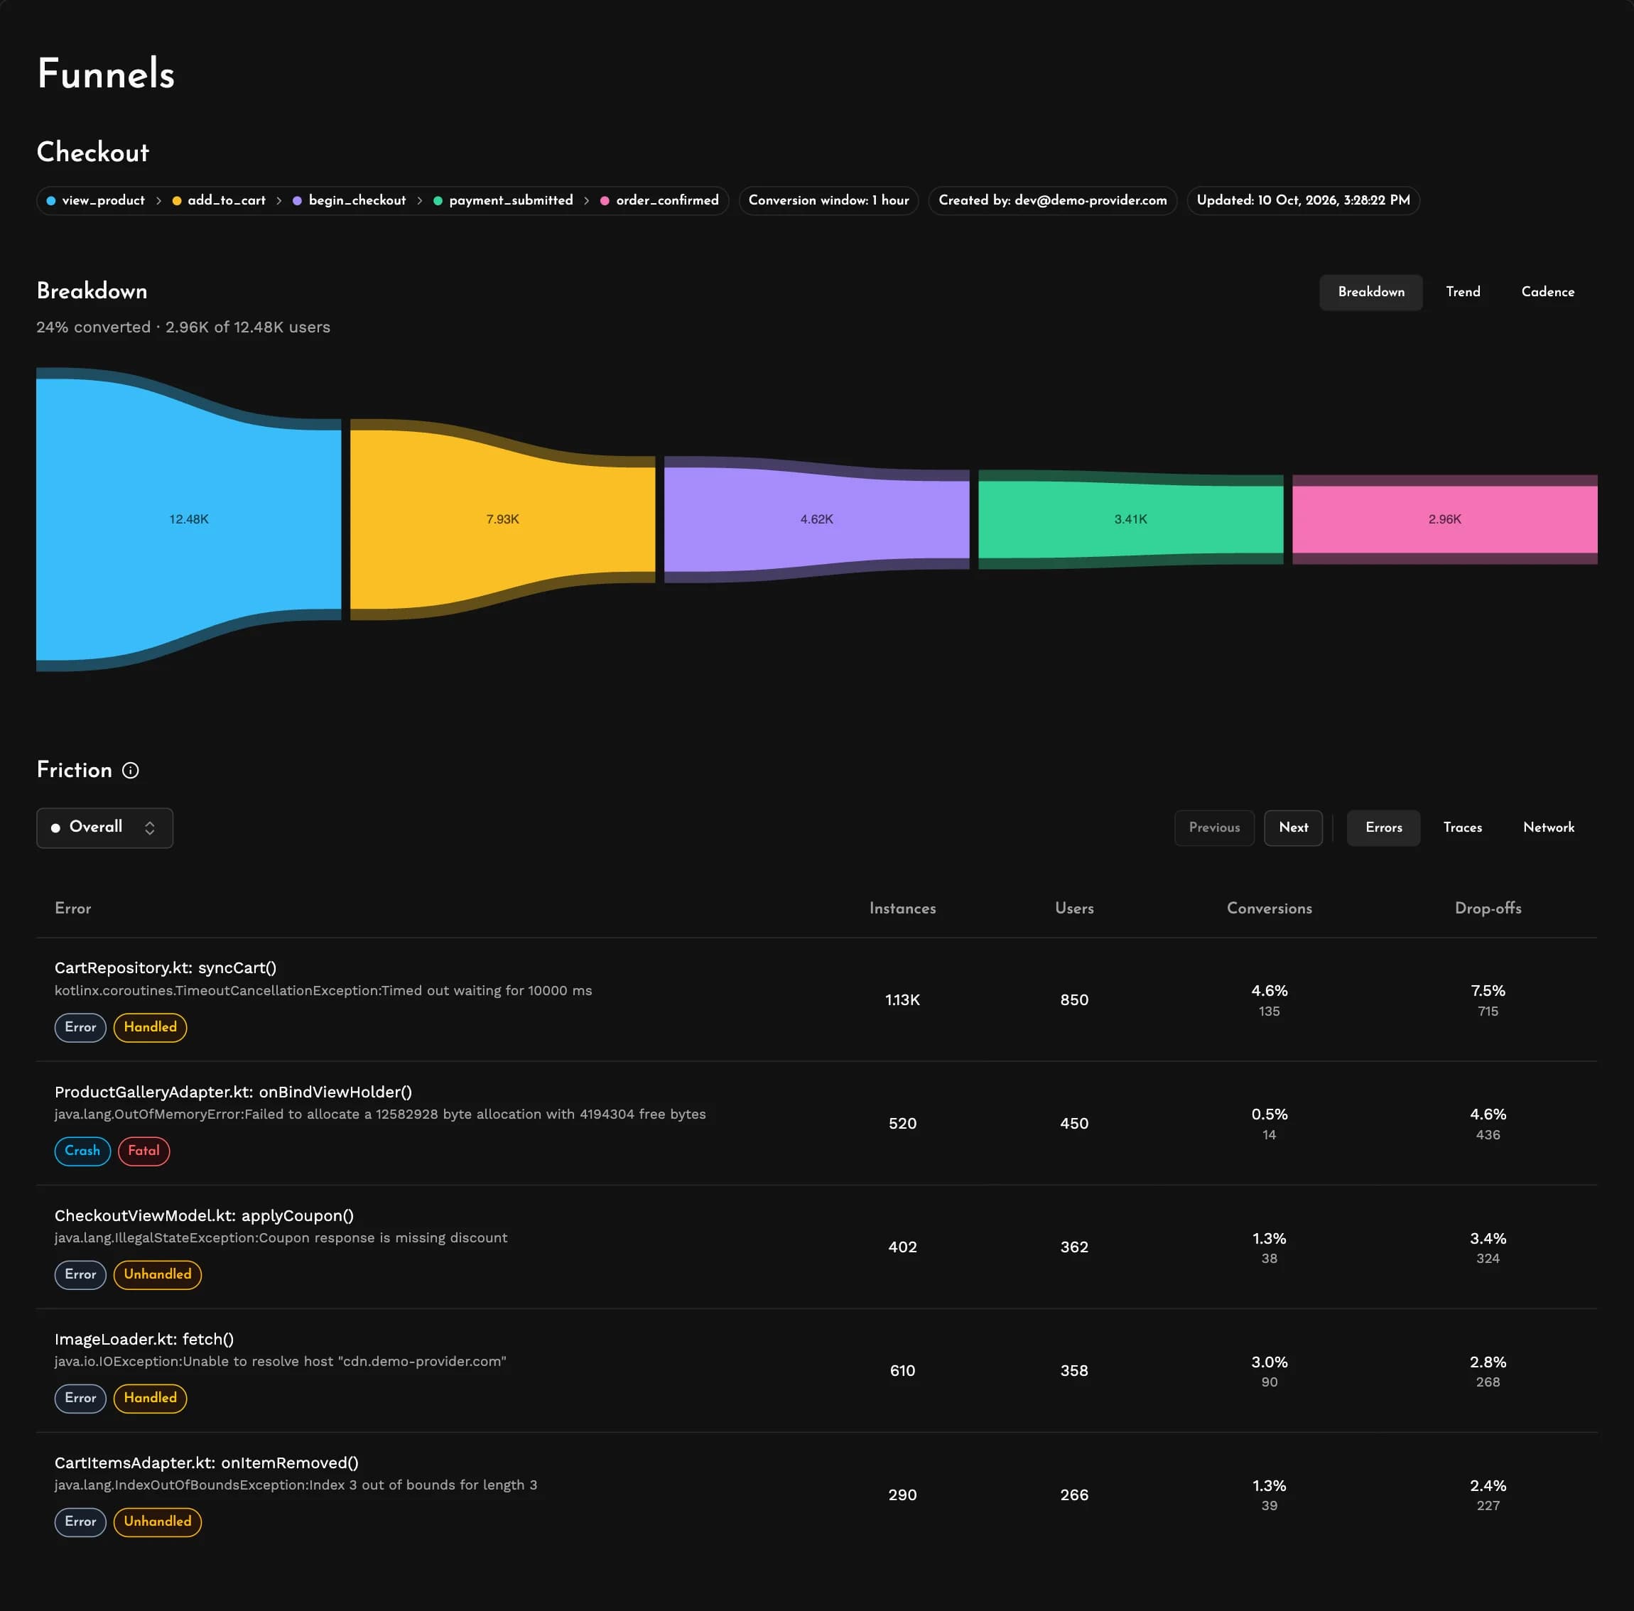Select the yellow 7.93K funnel segment
The height and width of the screenshot is (1611, 1634).
click(x=502, y=519)
